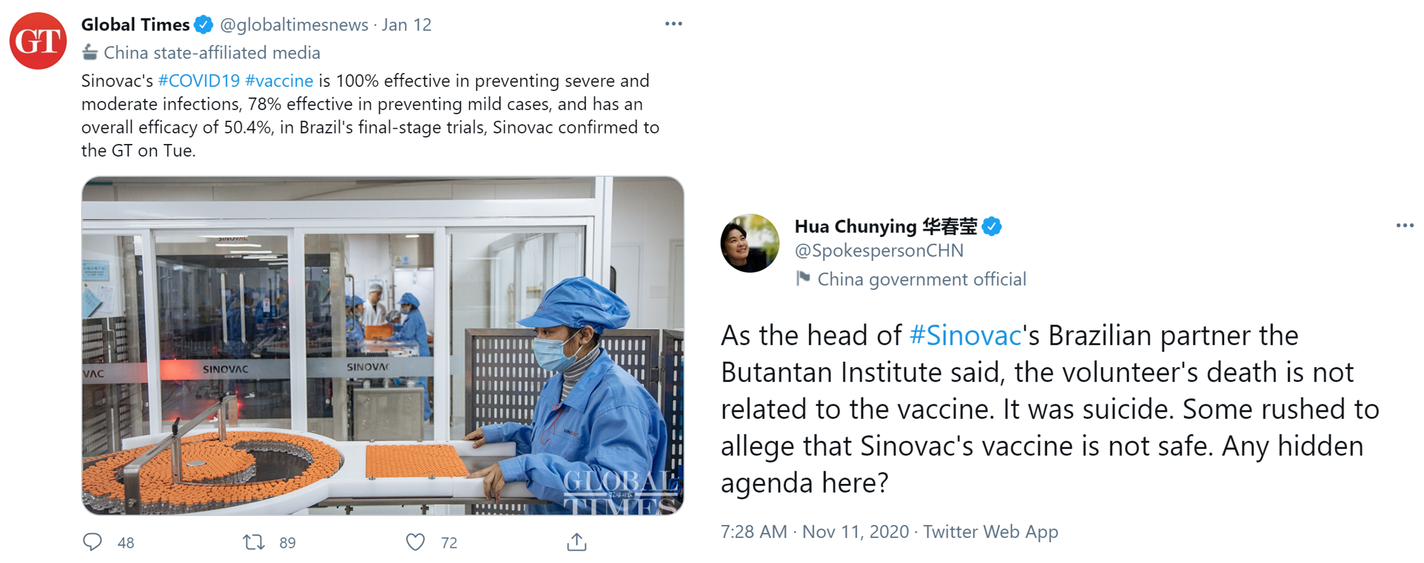Open the #Sinovac hashtag link

(x=965, y=335)
